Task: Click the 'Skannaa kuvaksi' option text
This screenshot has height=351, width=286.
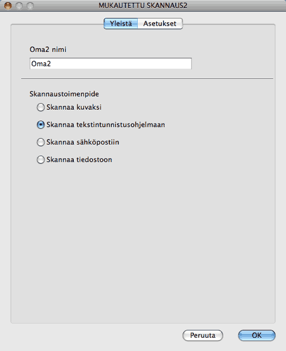Action: [74, 107]
